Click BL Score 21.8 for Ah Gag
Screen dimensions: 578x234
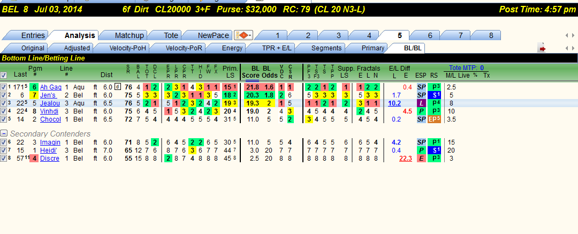click(x=252, y=87)
